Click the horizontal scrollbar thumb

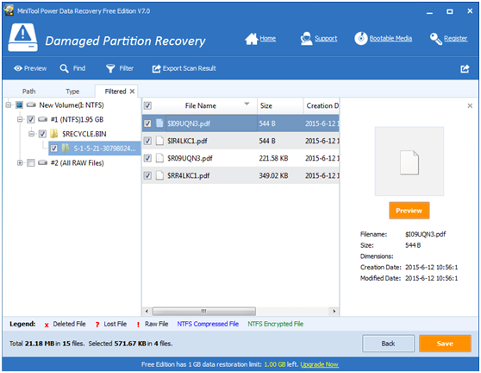(x=204, y=311)
